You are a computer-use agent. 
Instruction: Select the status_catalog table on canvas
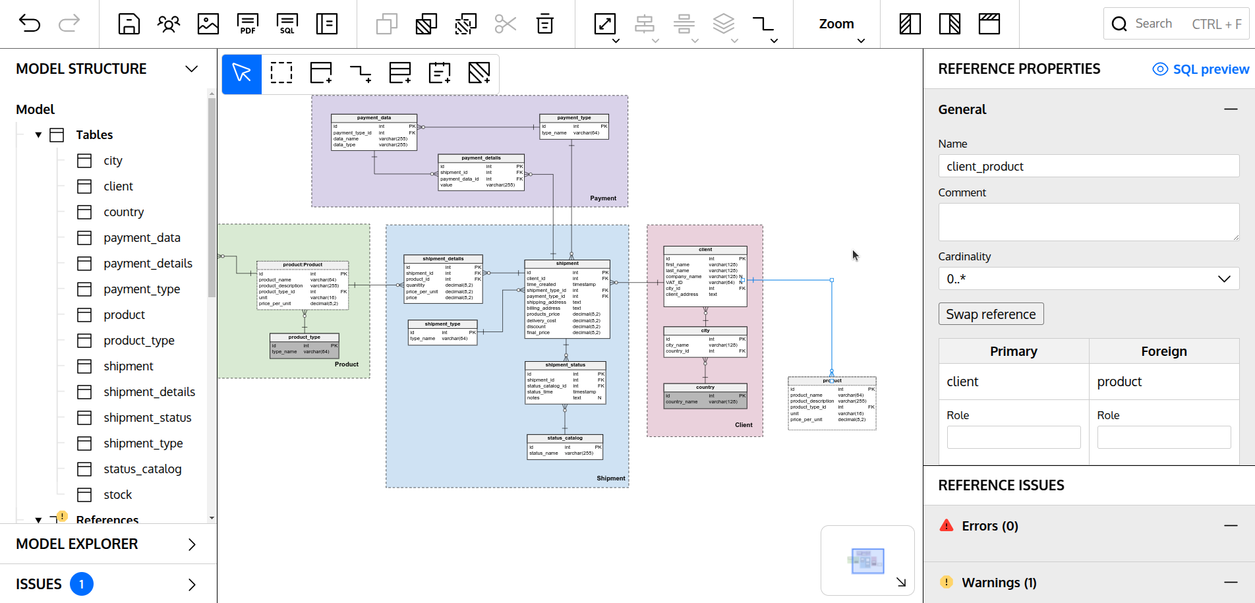point(565,447)
